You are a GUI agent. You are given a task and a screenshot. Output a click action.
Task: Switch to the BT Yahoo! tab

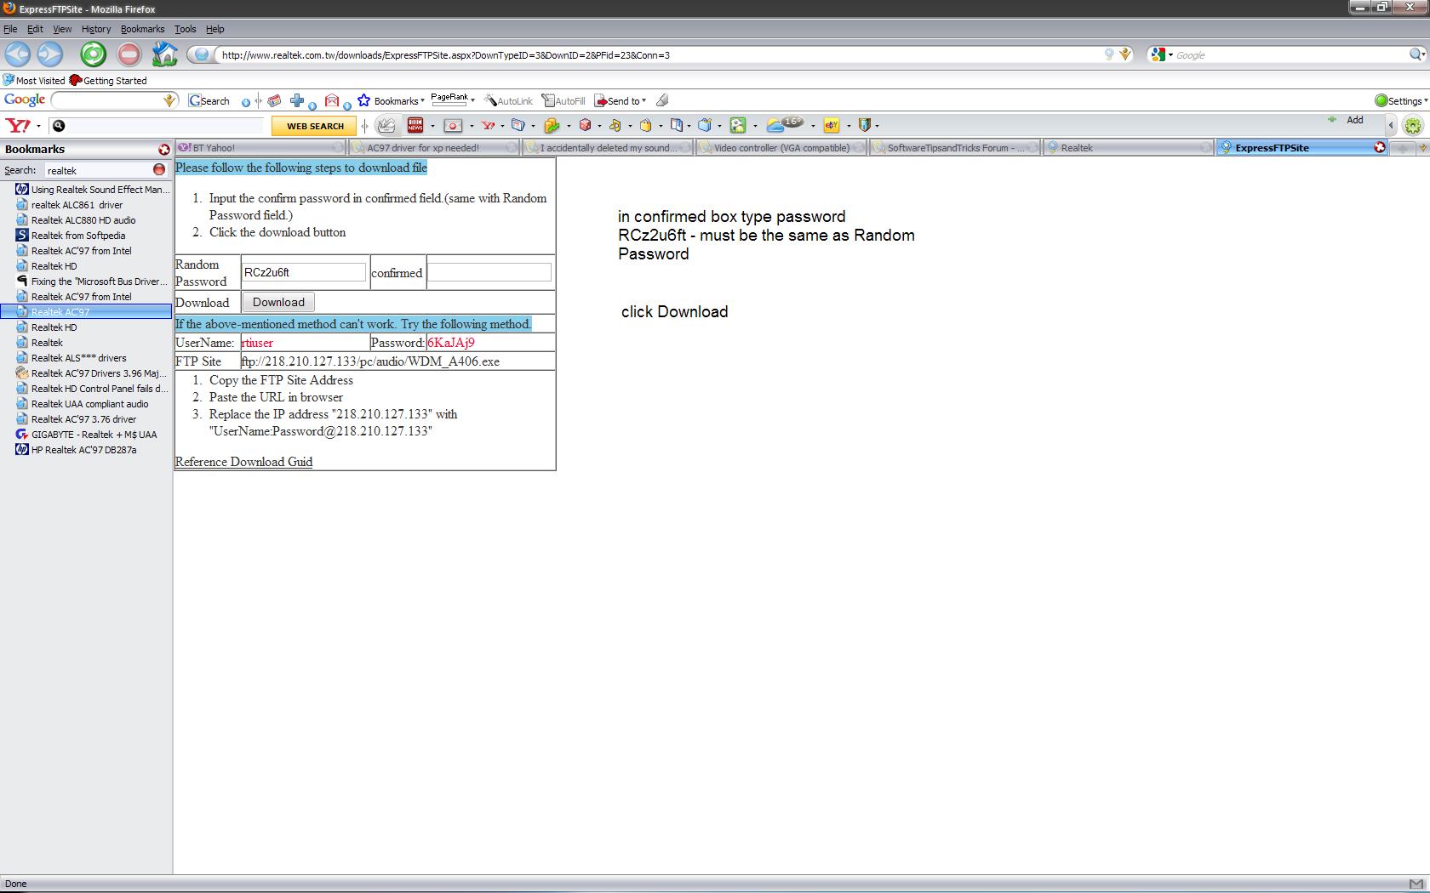(x=260, y=147)
